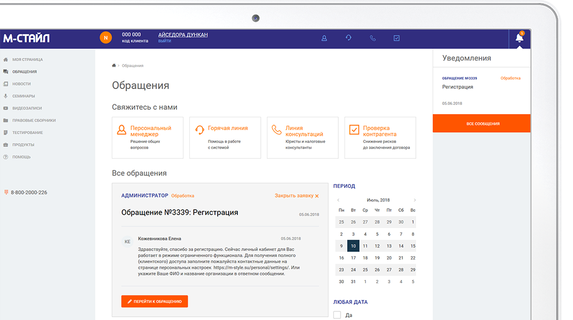Viewport: 573px width, 320px height.
Task: Open Новости menu item
Action: click(22, 84)
